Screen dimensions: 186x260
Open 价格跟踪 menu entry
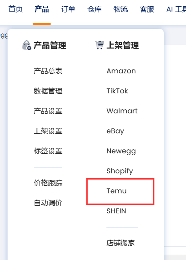[48, 183]
